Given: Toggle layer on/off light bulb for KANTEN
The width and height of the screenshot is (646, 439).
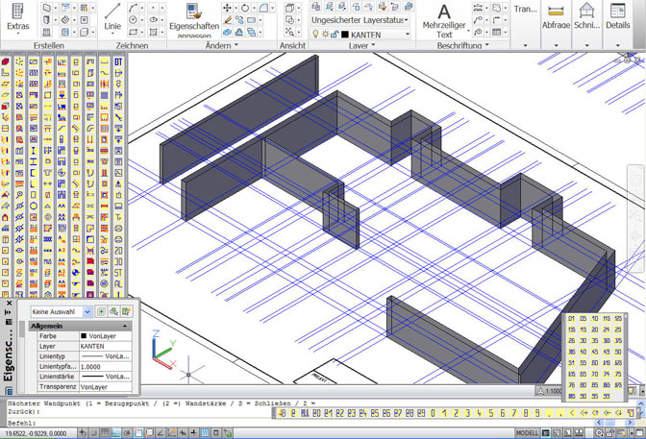Looking at the screenshot, I should tap(315, 35).
